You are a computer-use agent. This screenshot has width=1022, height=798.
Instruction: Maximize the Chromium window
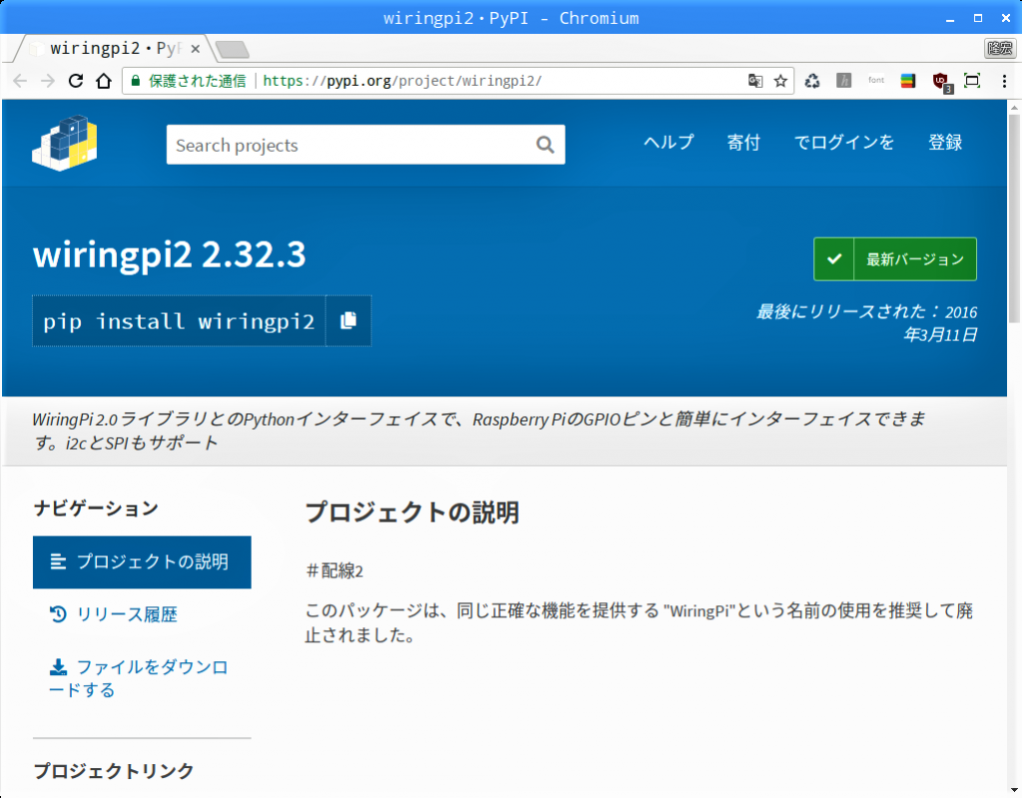[x=978, y=18]
